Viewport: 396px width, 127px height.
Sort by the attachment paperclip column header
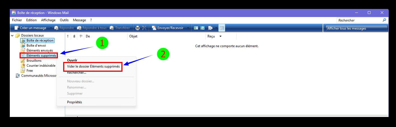pyautogui.click(x=74, y=36)
